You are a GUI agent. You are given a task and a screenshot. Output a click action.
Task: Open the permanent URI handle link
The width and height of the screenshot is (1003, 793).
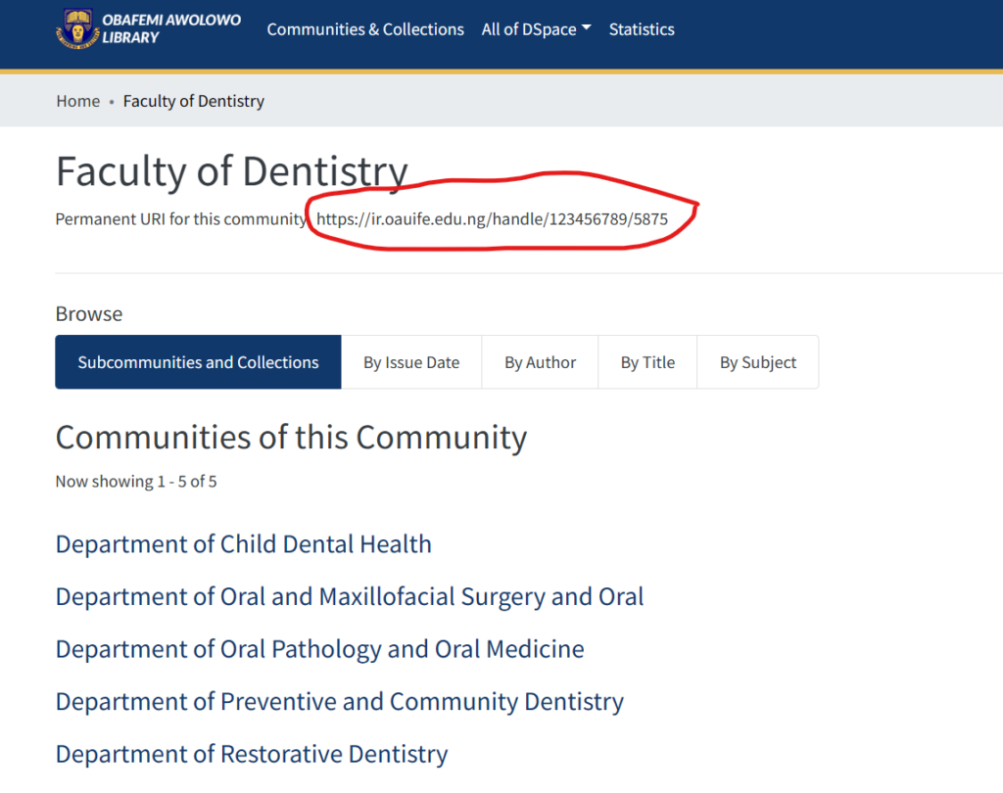tap(492, 219)
